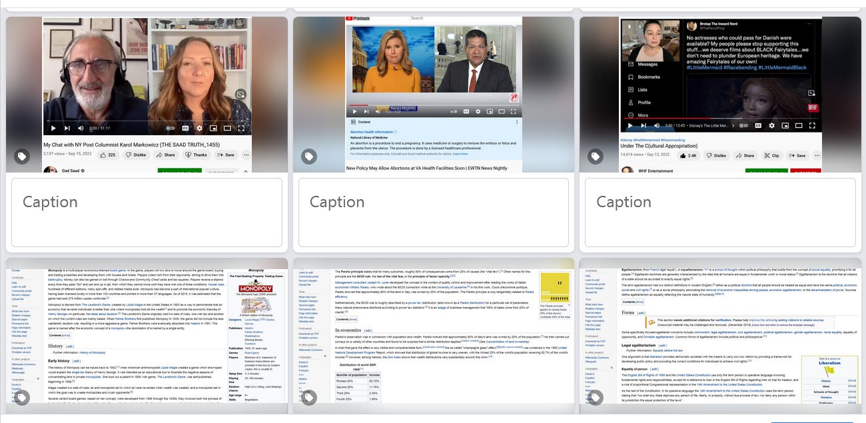Click Clip under the WHF Entertainment video

point(771,155)
